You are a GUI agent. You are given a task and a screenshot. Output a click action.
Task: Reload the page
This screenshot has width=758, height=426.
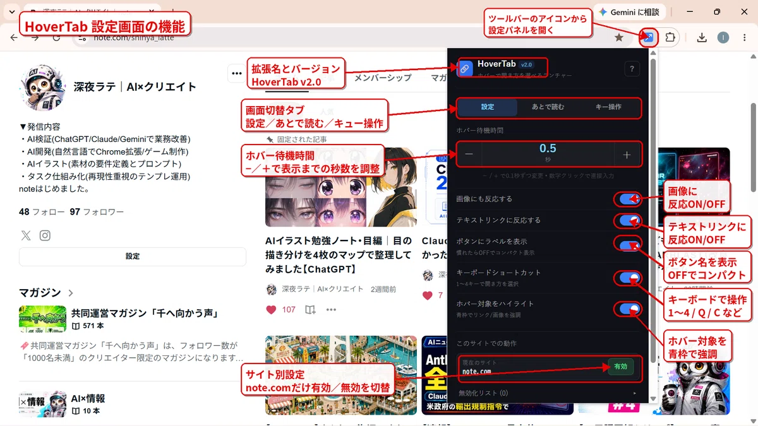57,38
